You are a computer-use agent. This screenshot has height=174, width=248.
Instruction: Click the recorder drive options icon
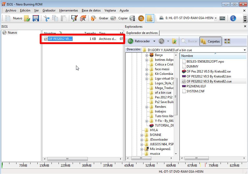click(222, 18)
